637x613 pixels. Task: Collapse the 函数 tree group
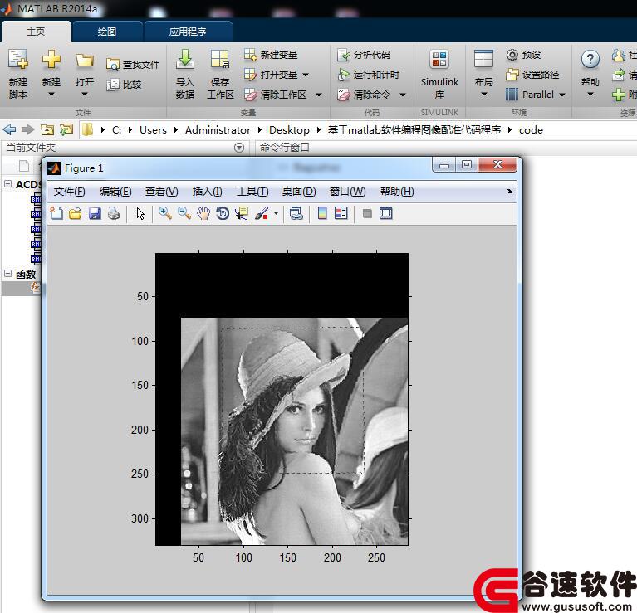coord(7,274)
